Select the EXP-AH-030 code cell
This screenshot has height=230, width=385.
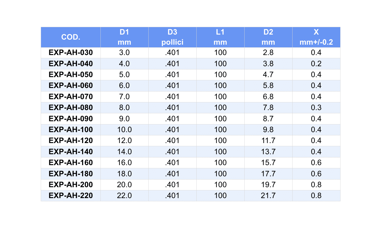pyautogui.click(x=71, y=53)
